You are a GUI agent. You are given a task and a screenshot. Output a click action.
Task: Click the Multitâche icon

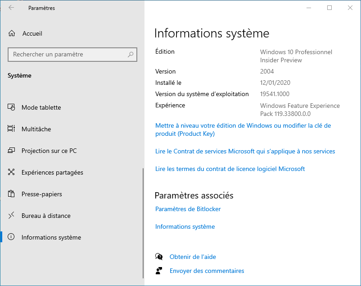coord(11,129)
